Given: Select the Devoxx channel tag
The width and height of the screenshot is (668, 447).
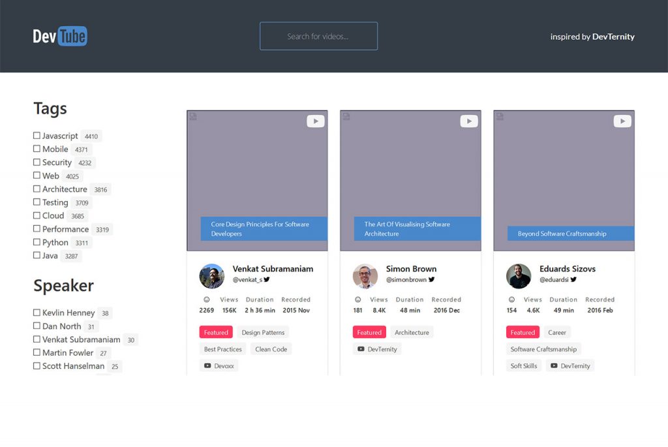Looking at the screenshot, I should coord(219,366).
